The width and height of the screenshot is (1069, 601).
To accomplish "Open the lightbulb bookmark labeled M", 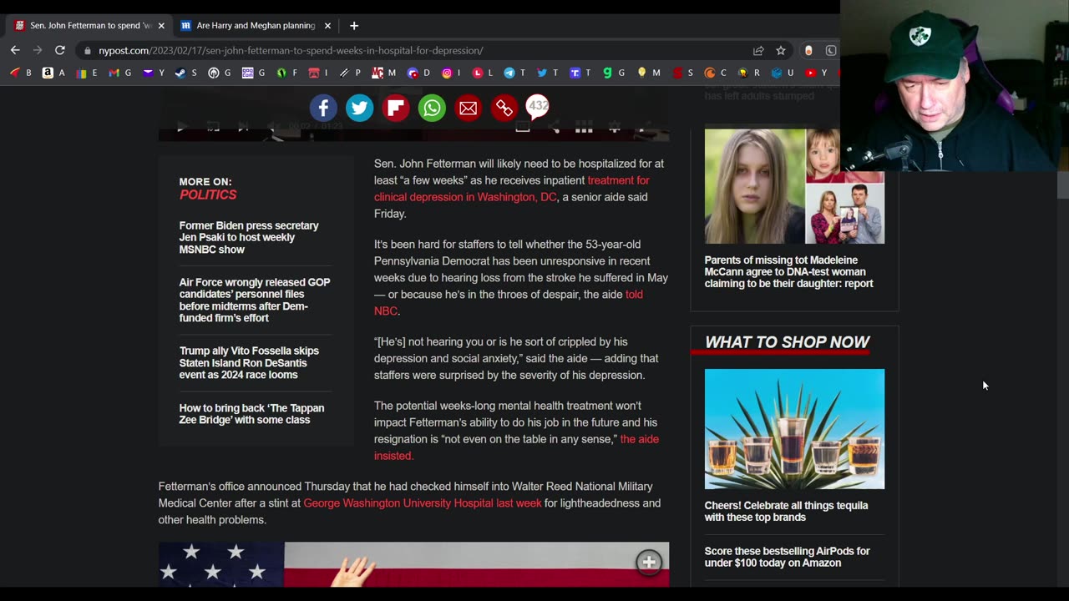I will pyautogui.click(x=648, y=73).
